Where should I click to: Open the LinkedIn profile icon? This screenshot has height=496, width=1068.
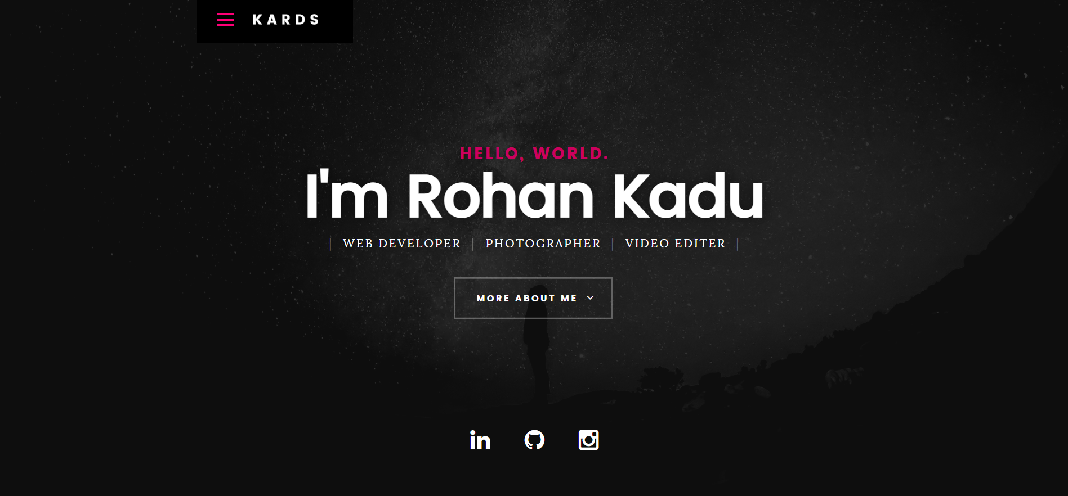tap(480, 440)
